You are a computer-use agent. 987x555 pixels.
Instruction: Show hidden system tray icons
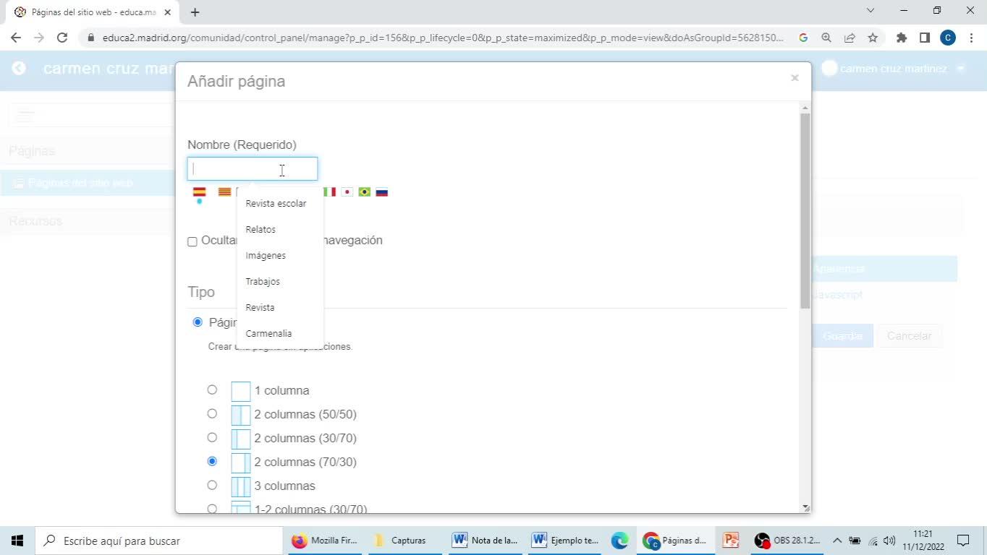coord(837,541)
